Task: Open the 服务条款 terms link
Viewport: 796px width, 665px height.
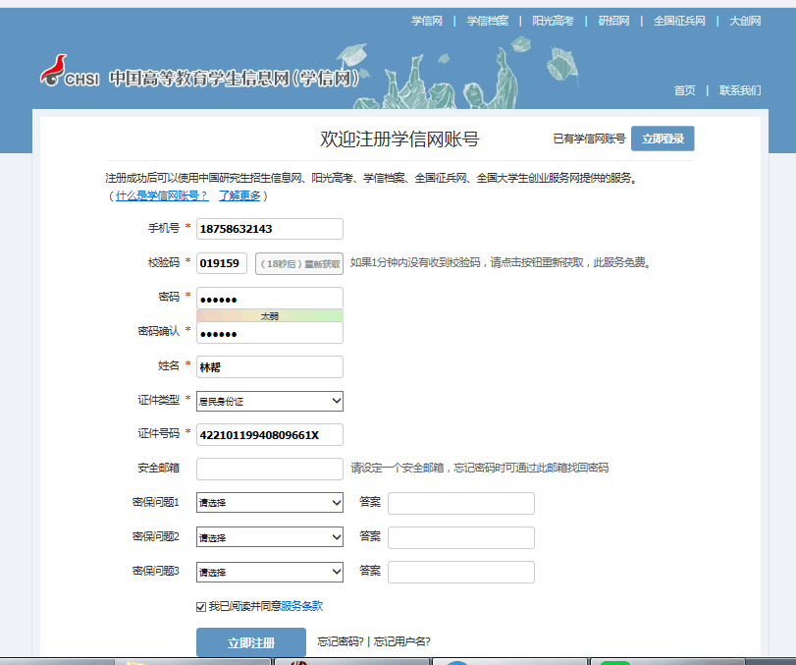Action: pos(301,606)
